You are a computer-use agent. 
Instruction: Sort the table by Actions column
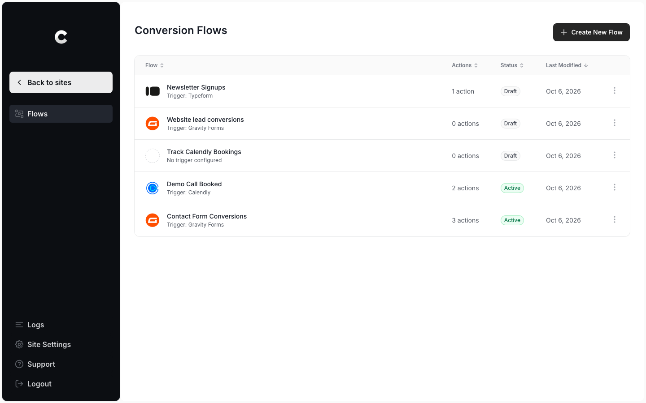click(465, 65)
